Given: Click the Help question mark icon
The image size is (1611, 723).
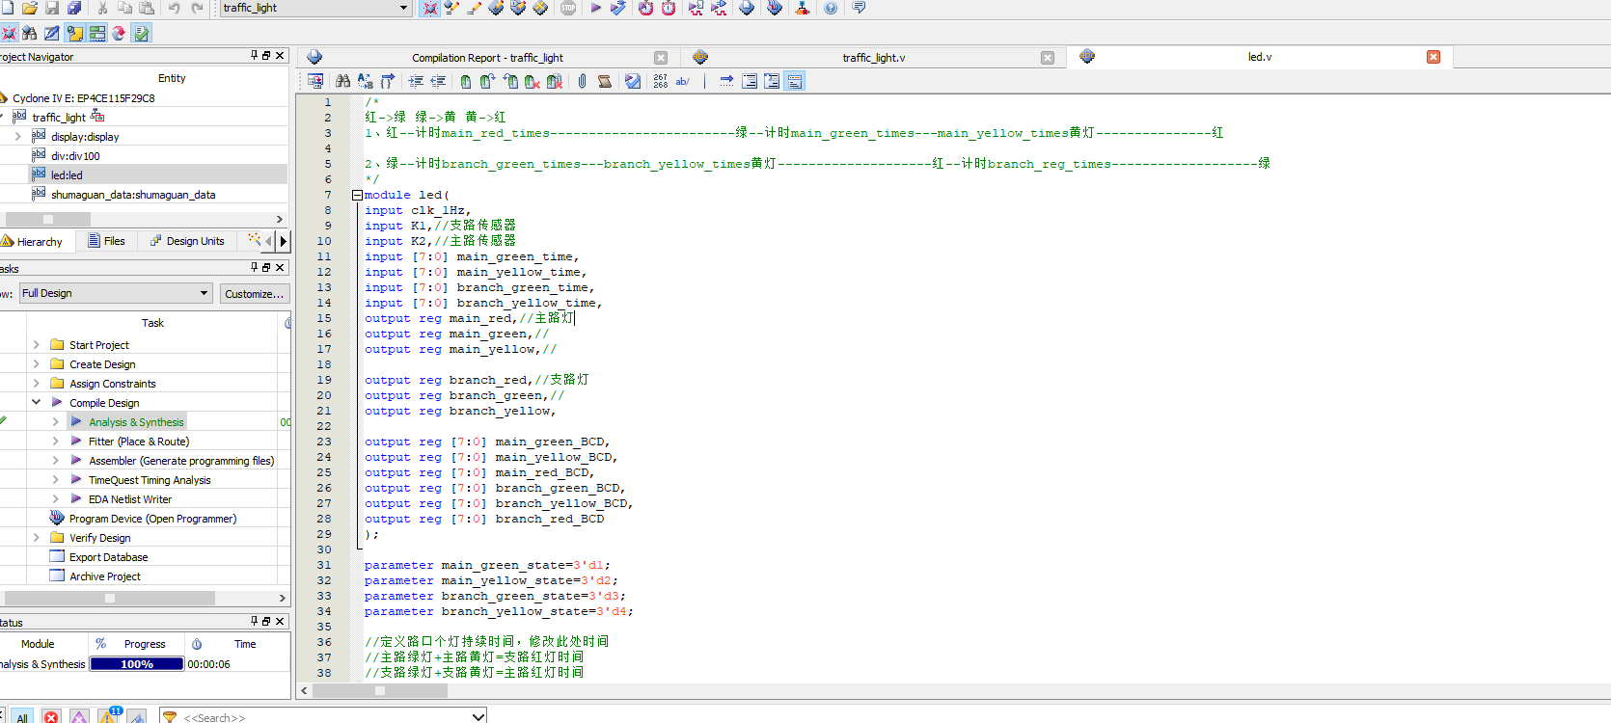Looking at the screenshot, I should (831, 8).
